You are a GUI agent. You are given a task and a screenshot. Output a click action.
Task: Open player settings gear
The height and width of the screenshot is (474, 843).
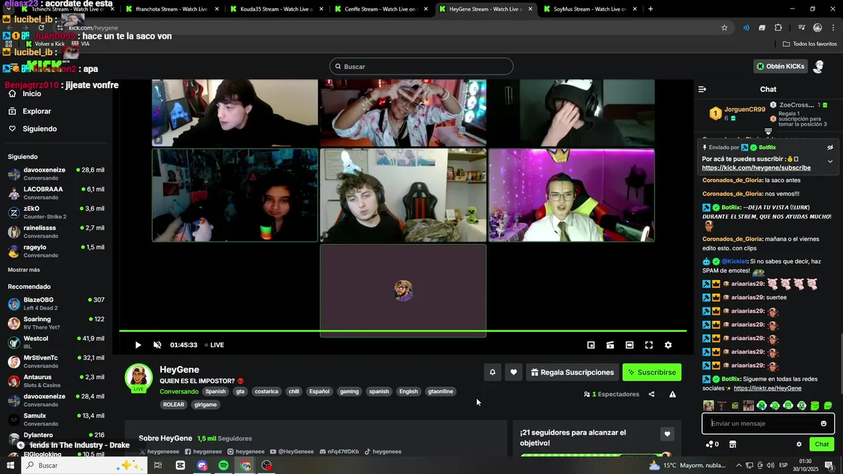point(668,345)
